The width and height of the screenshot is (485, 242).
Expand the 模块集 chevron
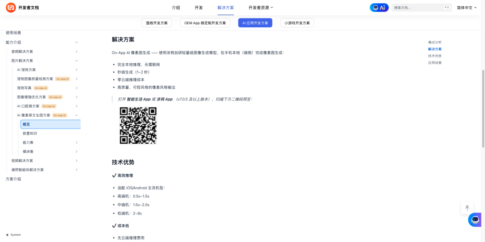coord(76,152)
